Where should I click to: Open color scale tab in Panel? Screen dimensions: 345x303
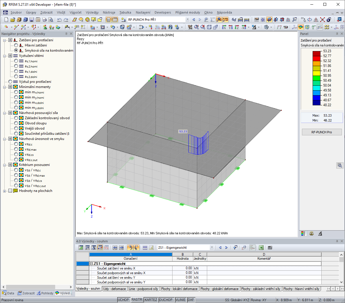click(x=303, y=233)
